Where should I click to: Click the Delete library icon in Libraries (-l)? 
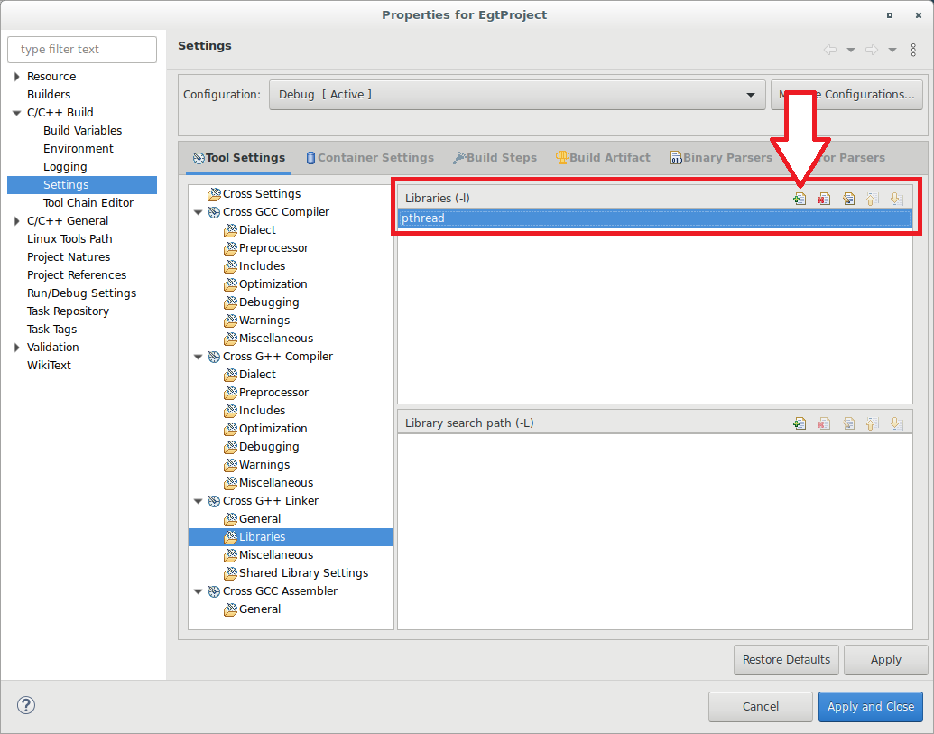pyautogui.click(x=823, y=199)
